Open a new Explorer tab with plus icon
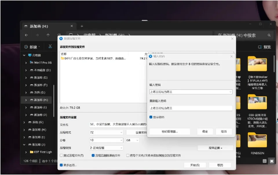 [x=82, y=26]
